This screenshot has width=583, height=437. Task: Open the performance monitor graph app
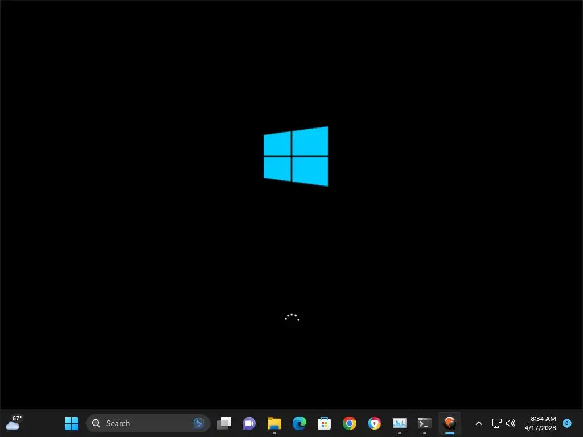(400, 423)
